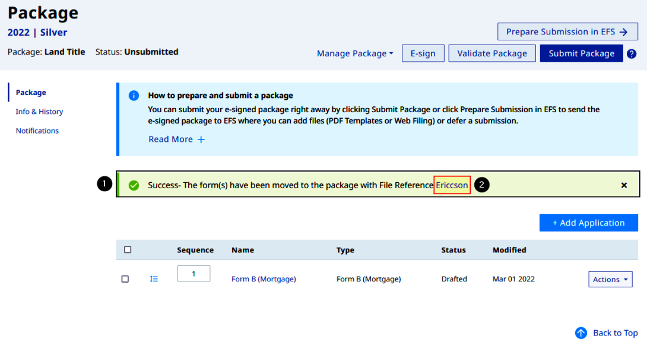Click the Submit Package button
This screenshot has width=647, height=342.
click(x=581, y=53)
